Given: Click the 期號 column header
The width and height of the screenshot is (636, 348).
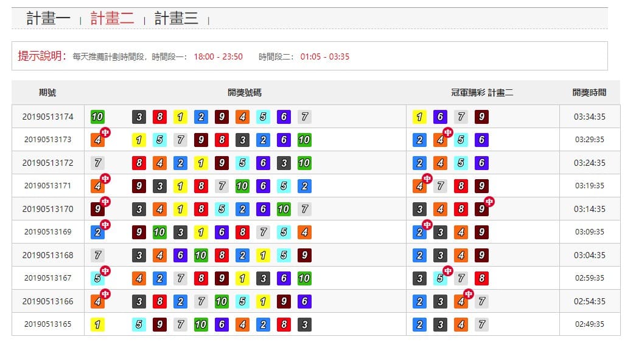Looking at the screenshot, I should 47,93.
